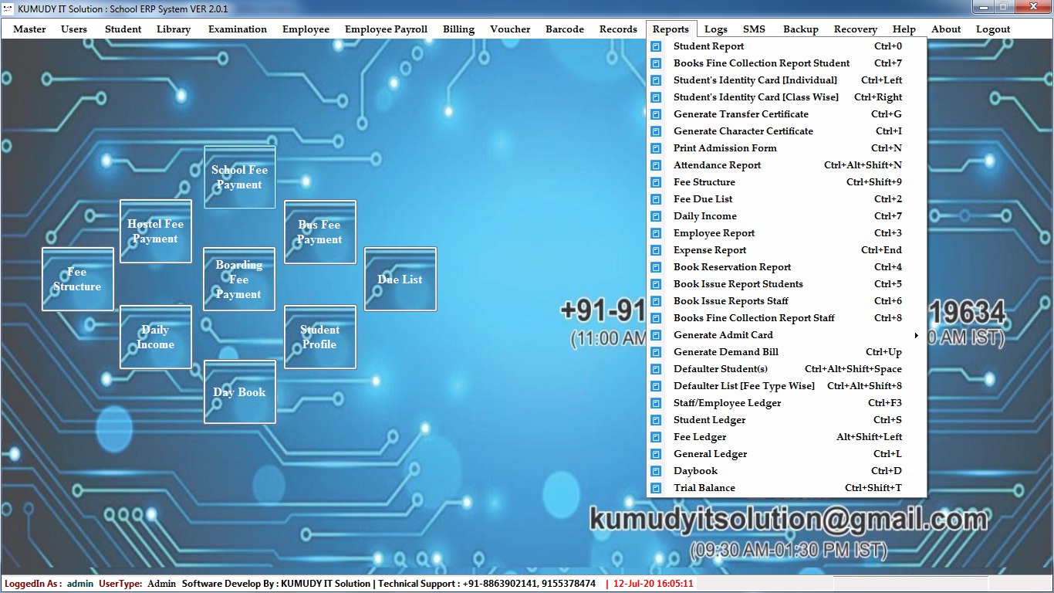Open the Due List tile

click(400, 280)
